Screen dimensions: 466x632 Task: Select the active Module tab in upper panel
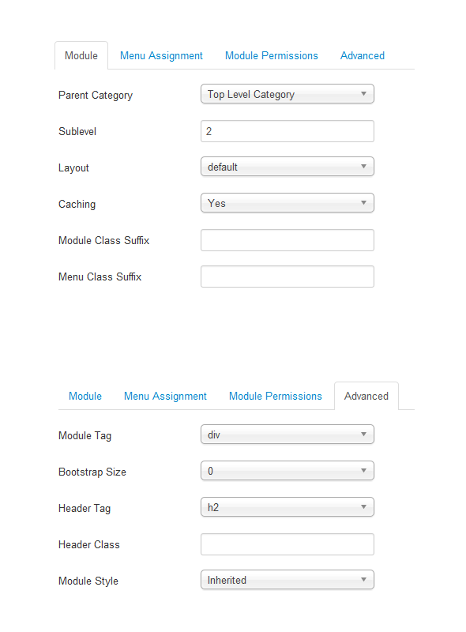coord(81,55)
